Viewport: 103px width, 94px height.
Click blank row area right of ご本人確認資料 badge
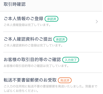click(84, 39)
